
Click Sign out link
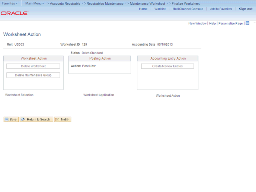(x=246, y=9)
